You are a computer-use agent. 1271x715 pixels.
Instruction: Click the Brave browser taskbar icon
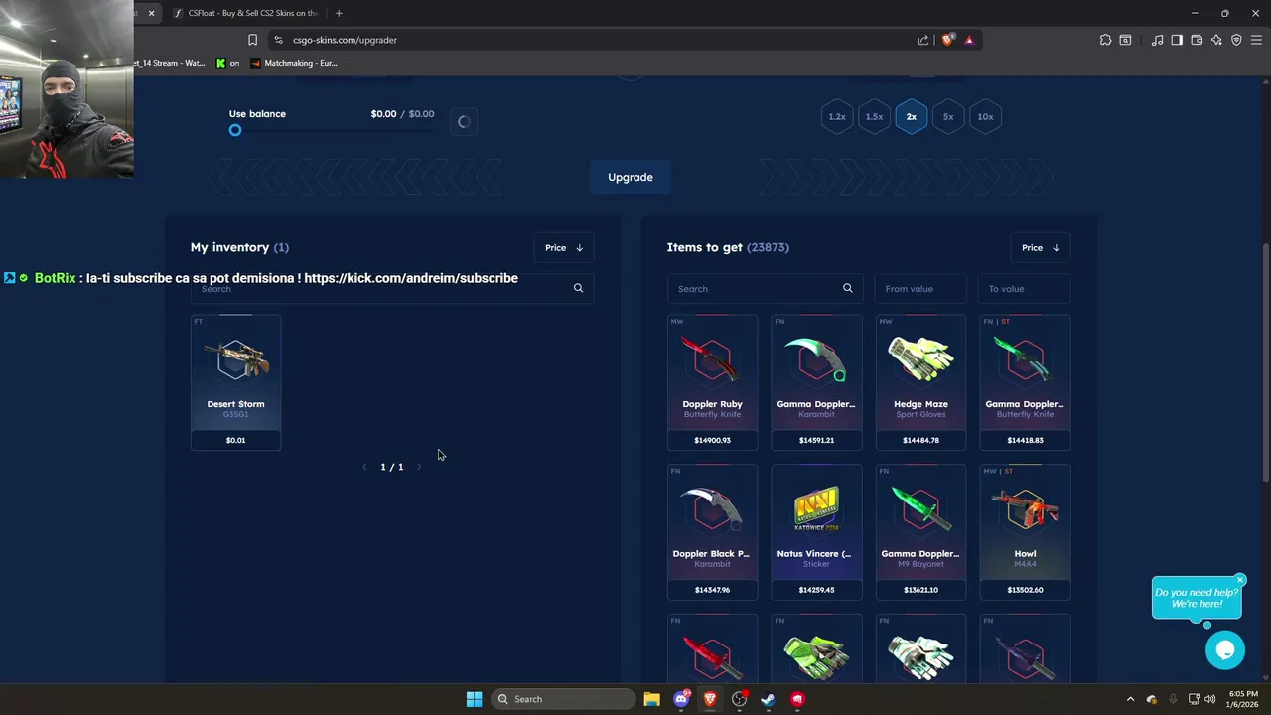[x=710, y=699]
